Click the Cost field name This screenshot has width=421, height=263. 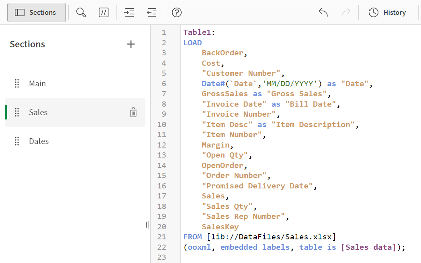coord(211,63)
